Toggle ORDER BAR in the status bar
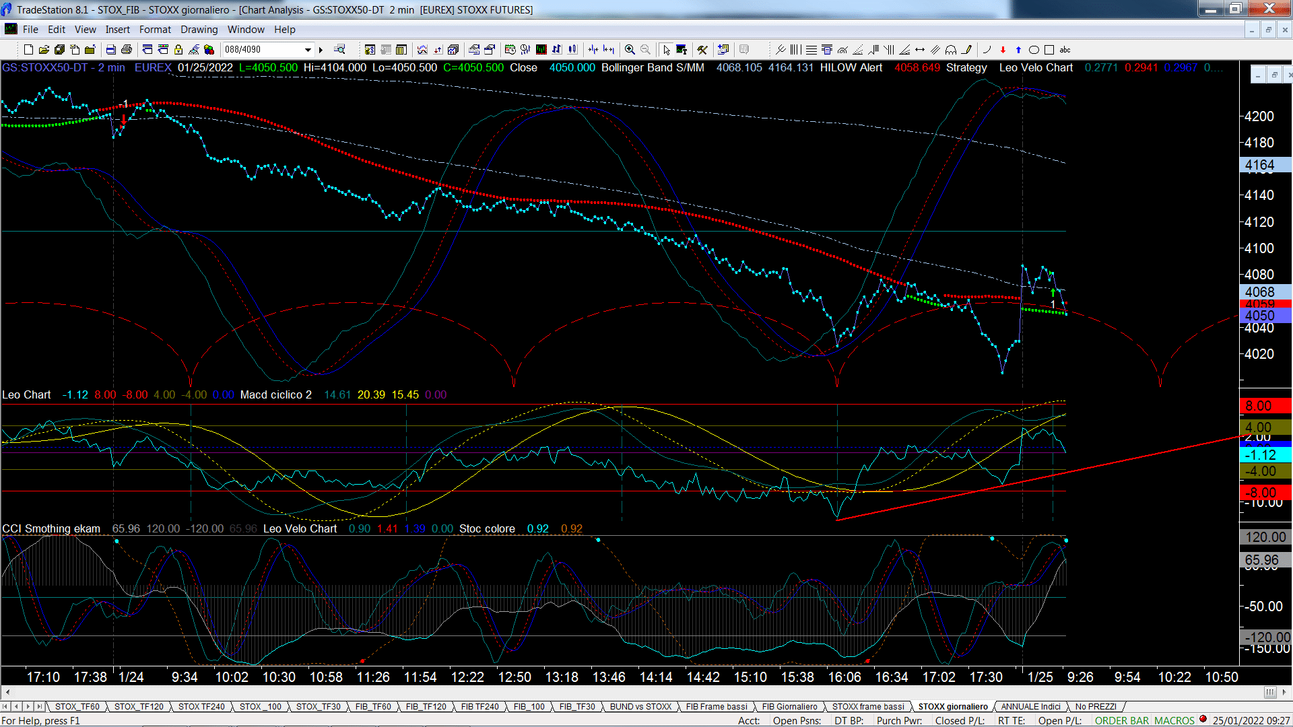Image resolution: width=1293 pixels, height=727 pixels. point(1122,721)
